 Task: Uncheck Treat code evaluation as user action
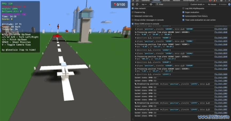183,20
